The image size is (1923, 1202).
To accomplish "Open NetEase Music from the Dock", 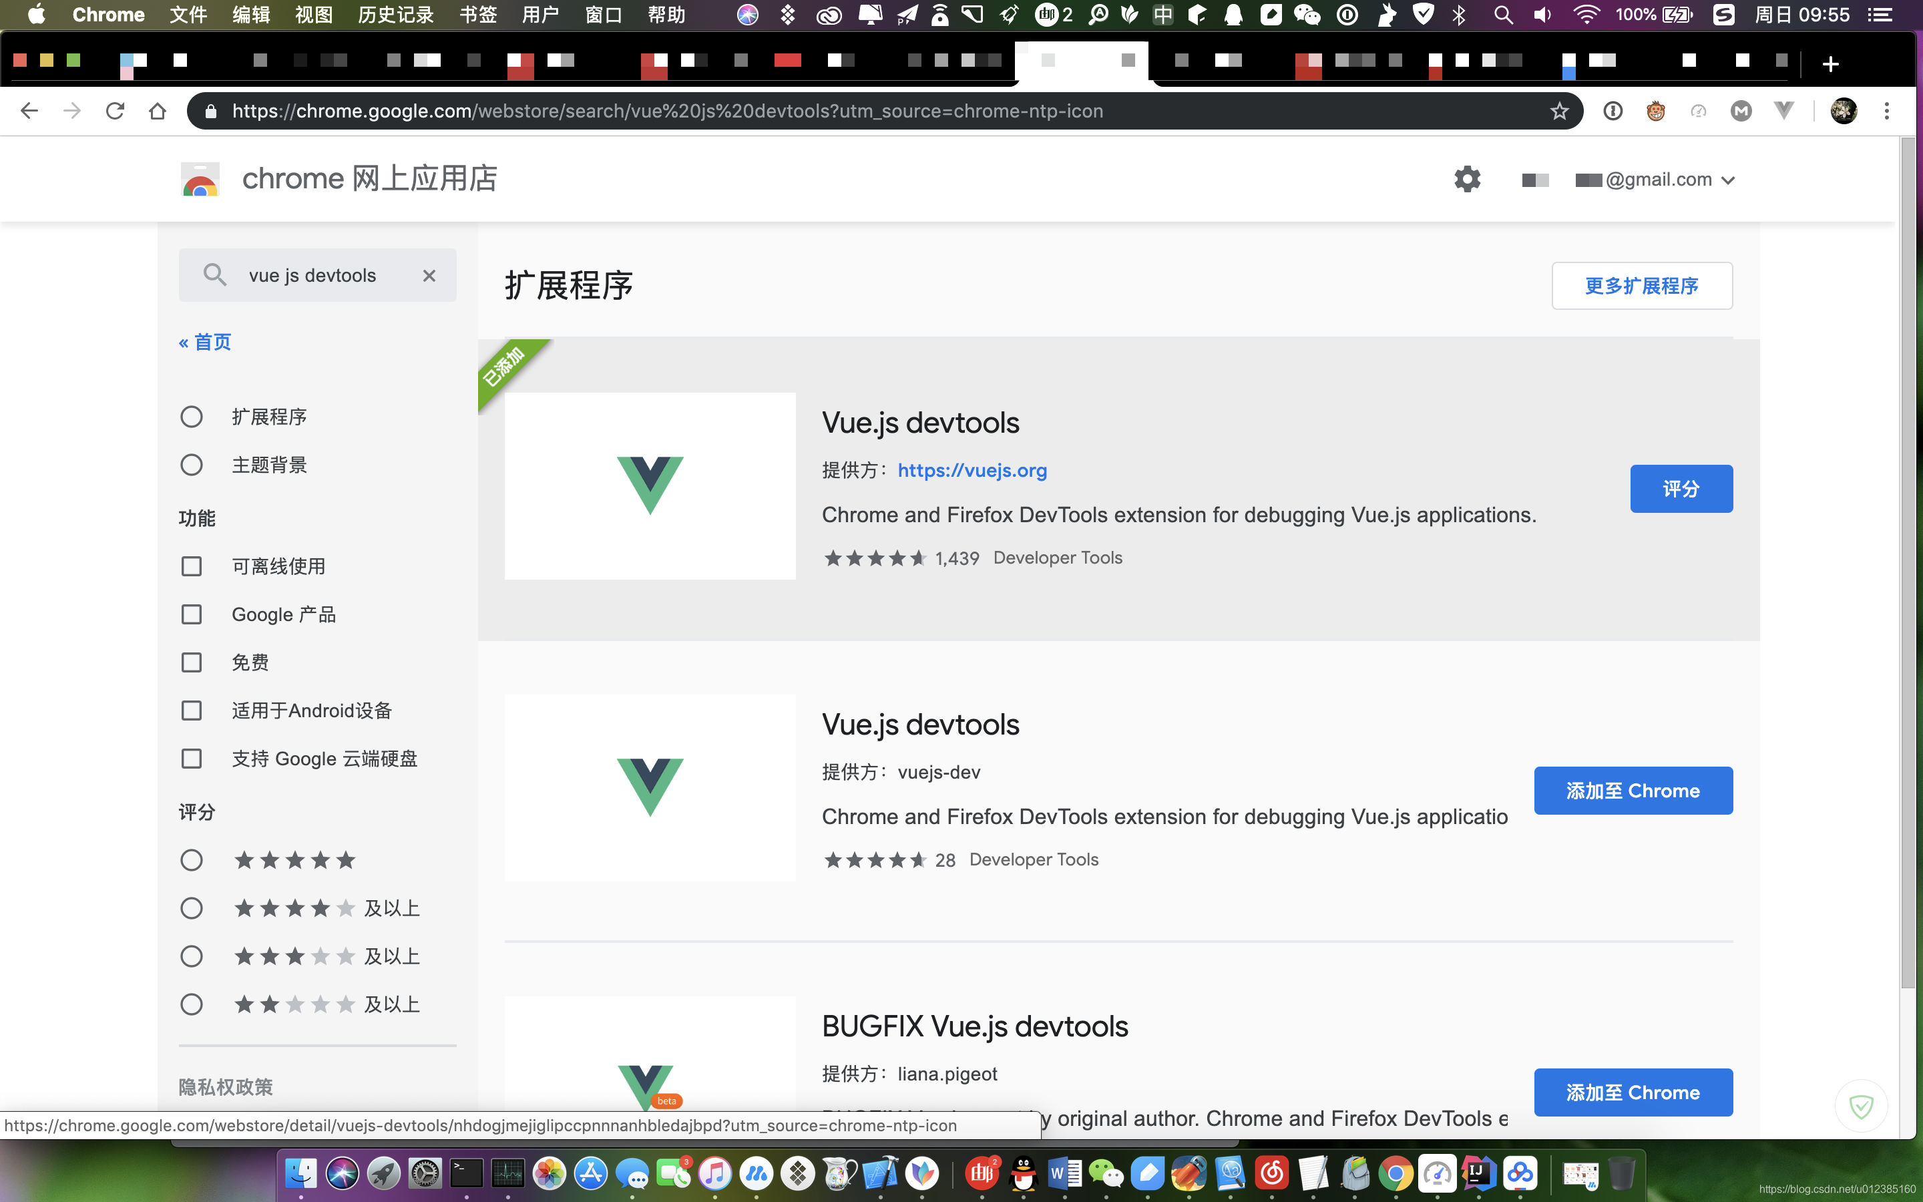I will tap(1271, 1173).
